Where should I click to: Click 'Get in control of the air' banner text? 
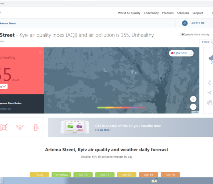pyautogui.click(x=128, y=126)
